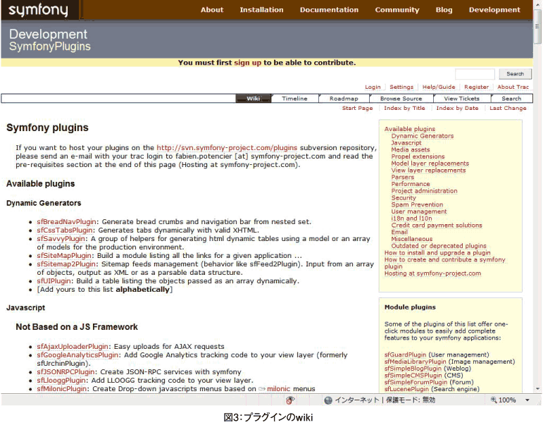Screen dimensions: 543x425
Task: Open the sfGuardPlugin module link
Action: click(x=405, y=355)
